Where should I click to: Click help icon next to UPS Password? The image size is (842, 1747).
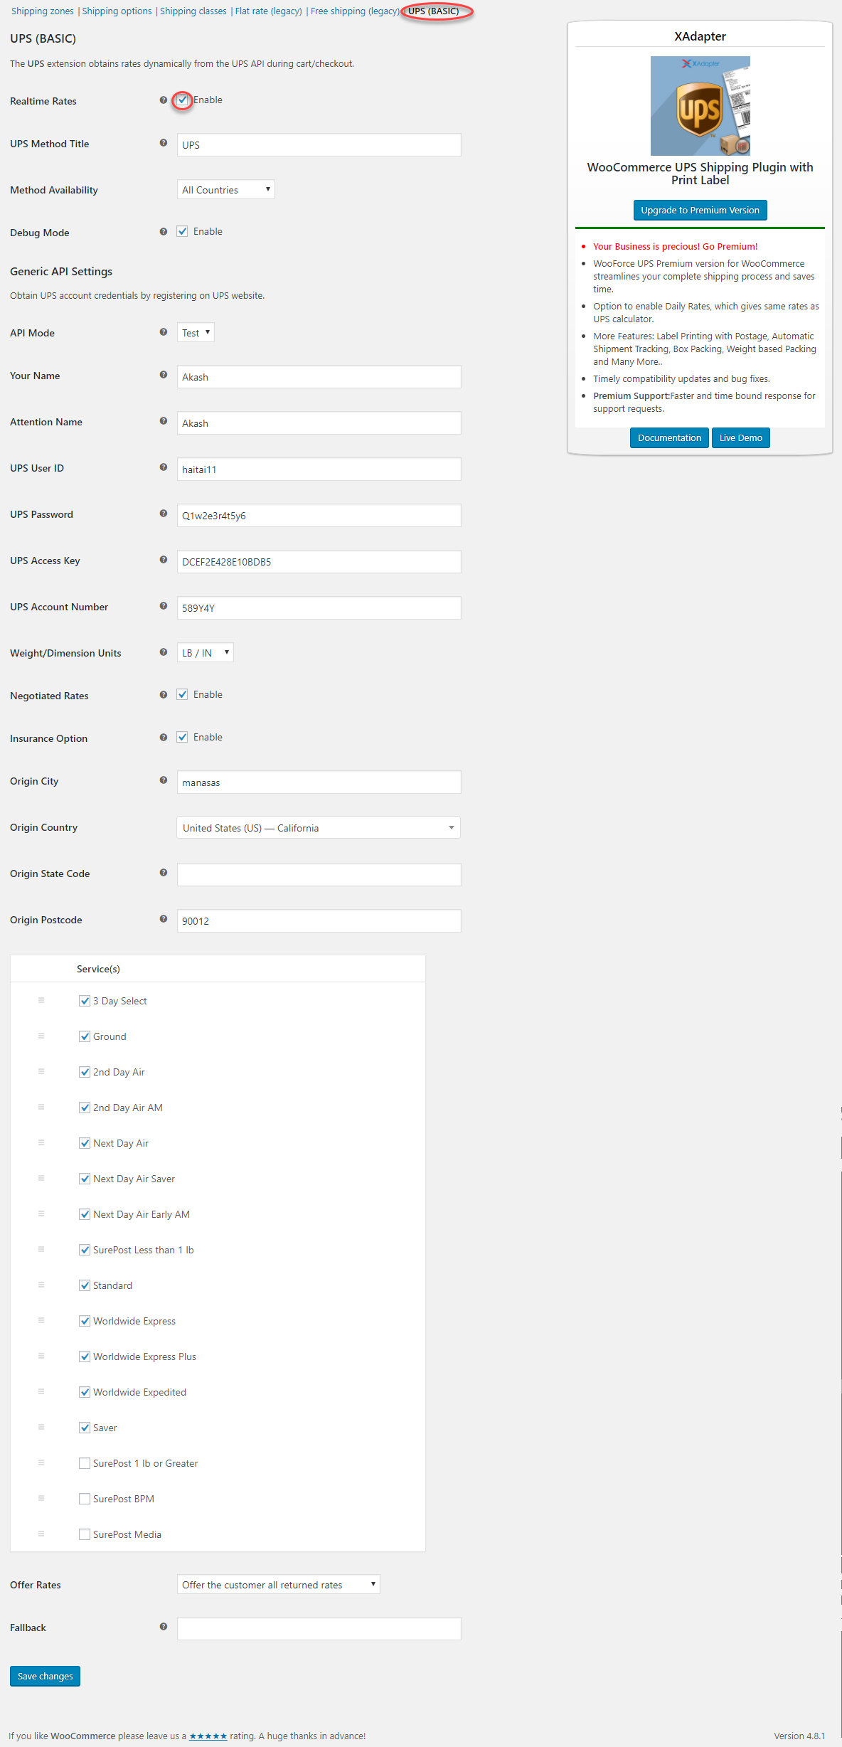click(164, 514)
